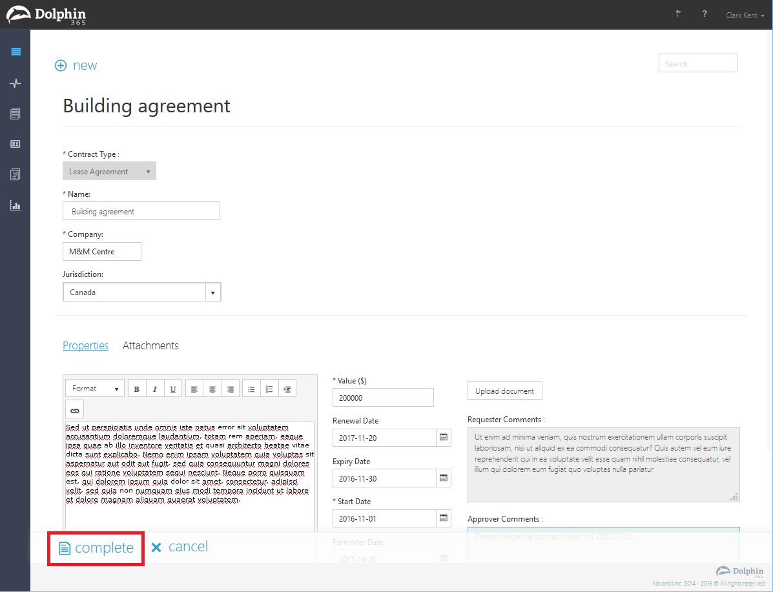Screen dimensions: 773x592
Task: Click into the Name field
Action: (x=141, y=211)
